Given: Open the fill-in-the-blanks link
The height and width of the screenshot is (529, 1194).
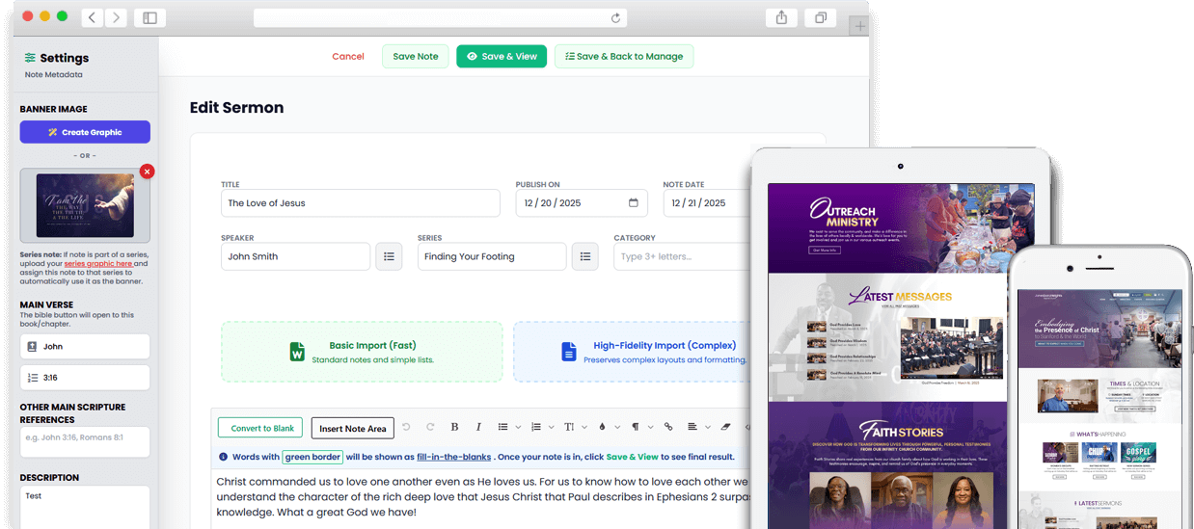Looking at the screenshot, I should [x=453, y=457].
